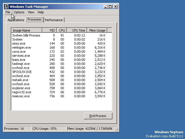Sort by Image Name column header
This screenshot has height=139, width=185.
pyautogui.click(x=27, y=30)
